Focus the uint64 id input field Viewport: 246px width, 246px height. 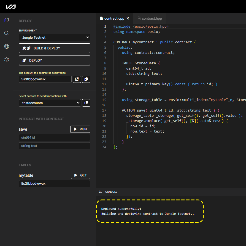coord(55,137)
